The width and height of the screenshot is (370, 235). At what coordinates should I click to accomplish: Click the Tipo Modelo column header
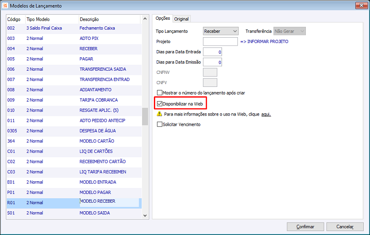[x=52, y=19]
